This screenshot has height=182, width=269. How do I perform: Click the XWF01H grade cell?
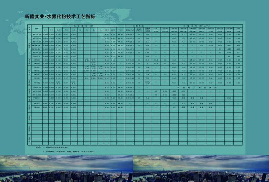coord(37,60)
